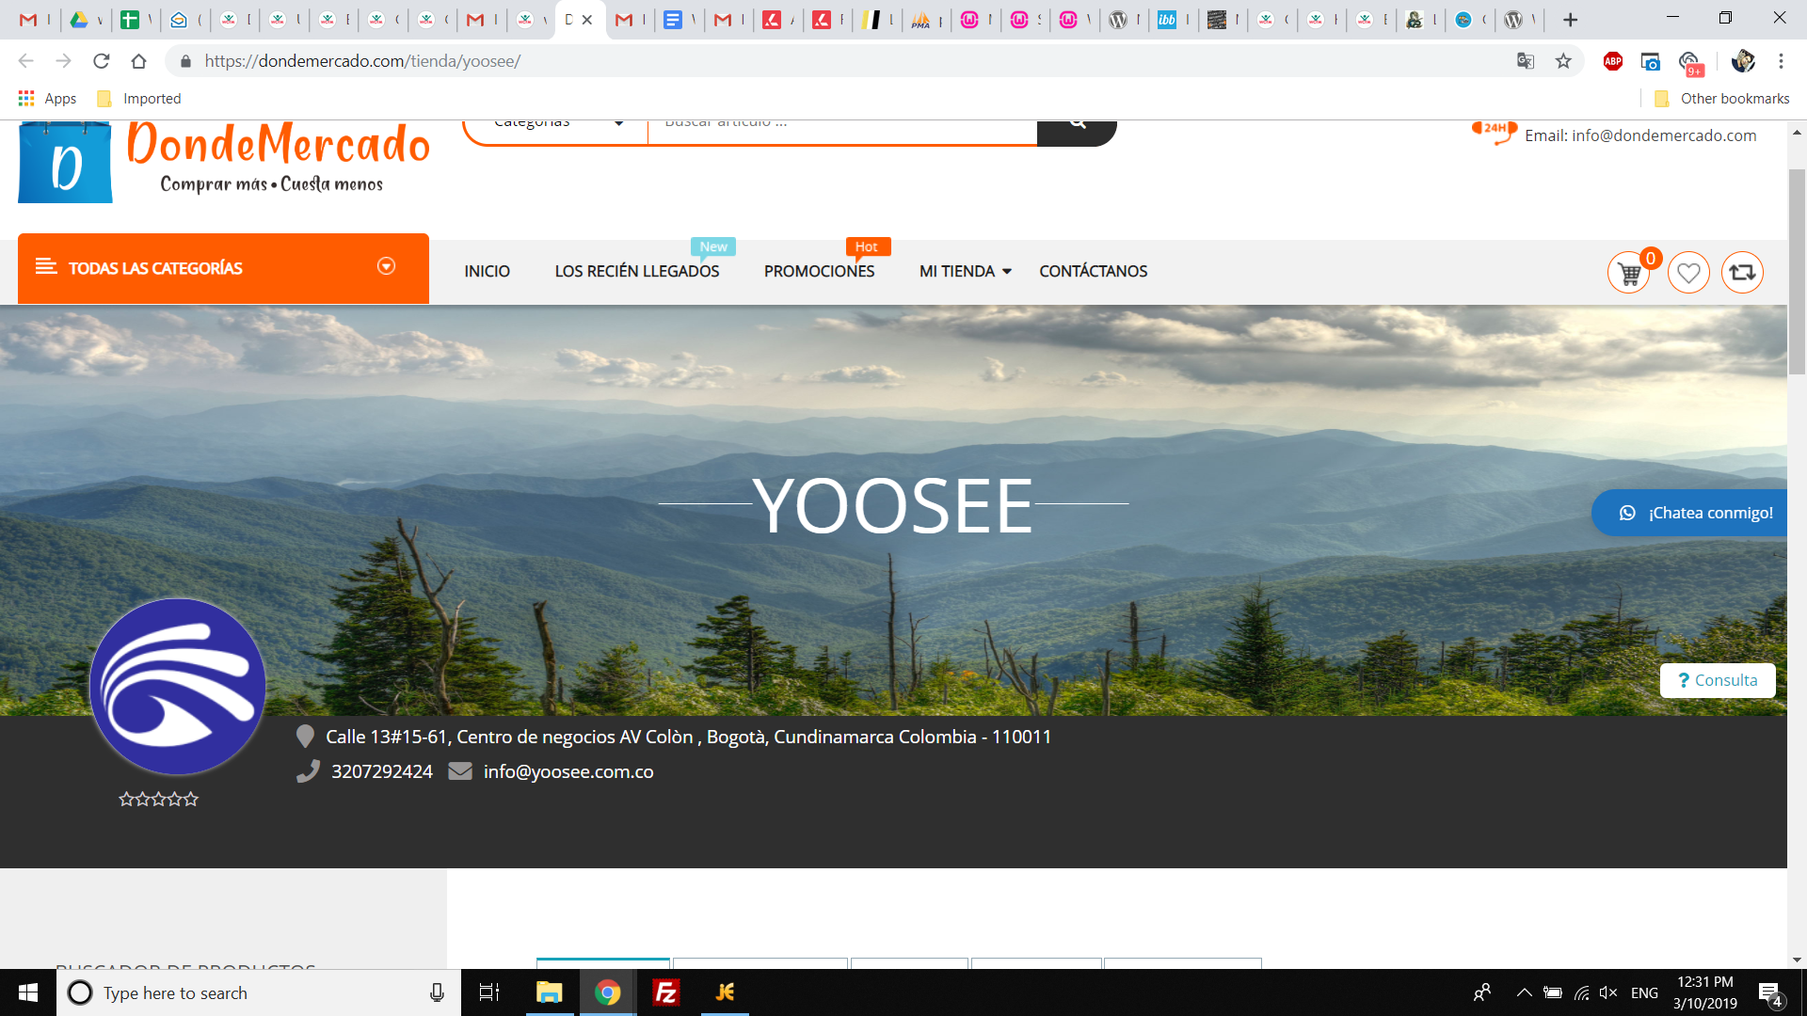Open the Promociones page
Screen dimensions: 1807x1016
pos(819,271)
